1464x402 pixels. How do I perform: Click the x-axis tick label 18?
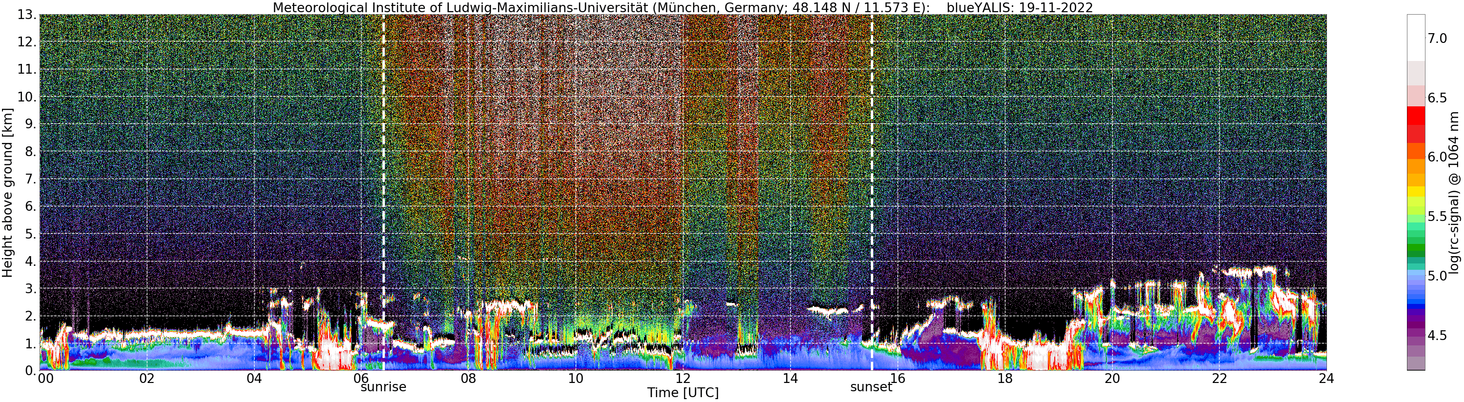(1005, 378)
